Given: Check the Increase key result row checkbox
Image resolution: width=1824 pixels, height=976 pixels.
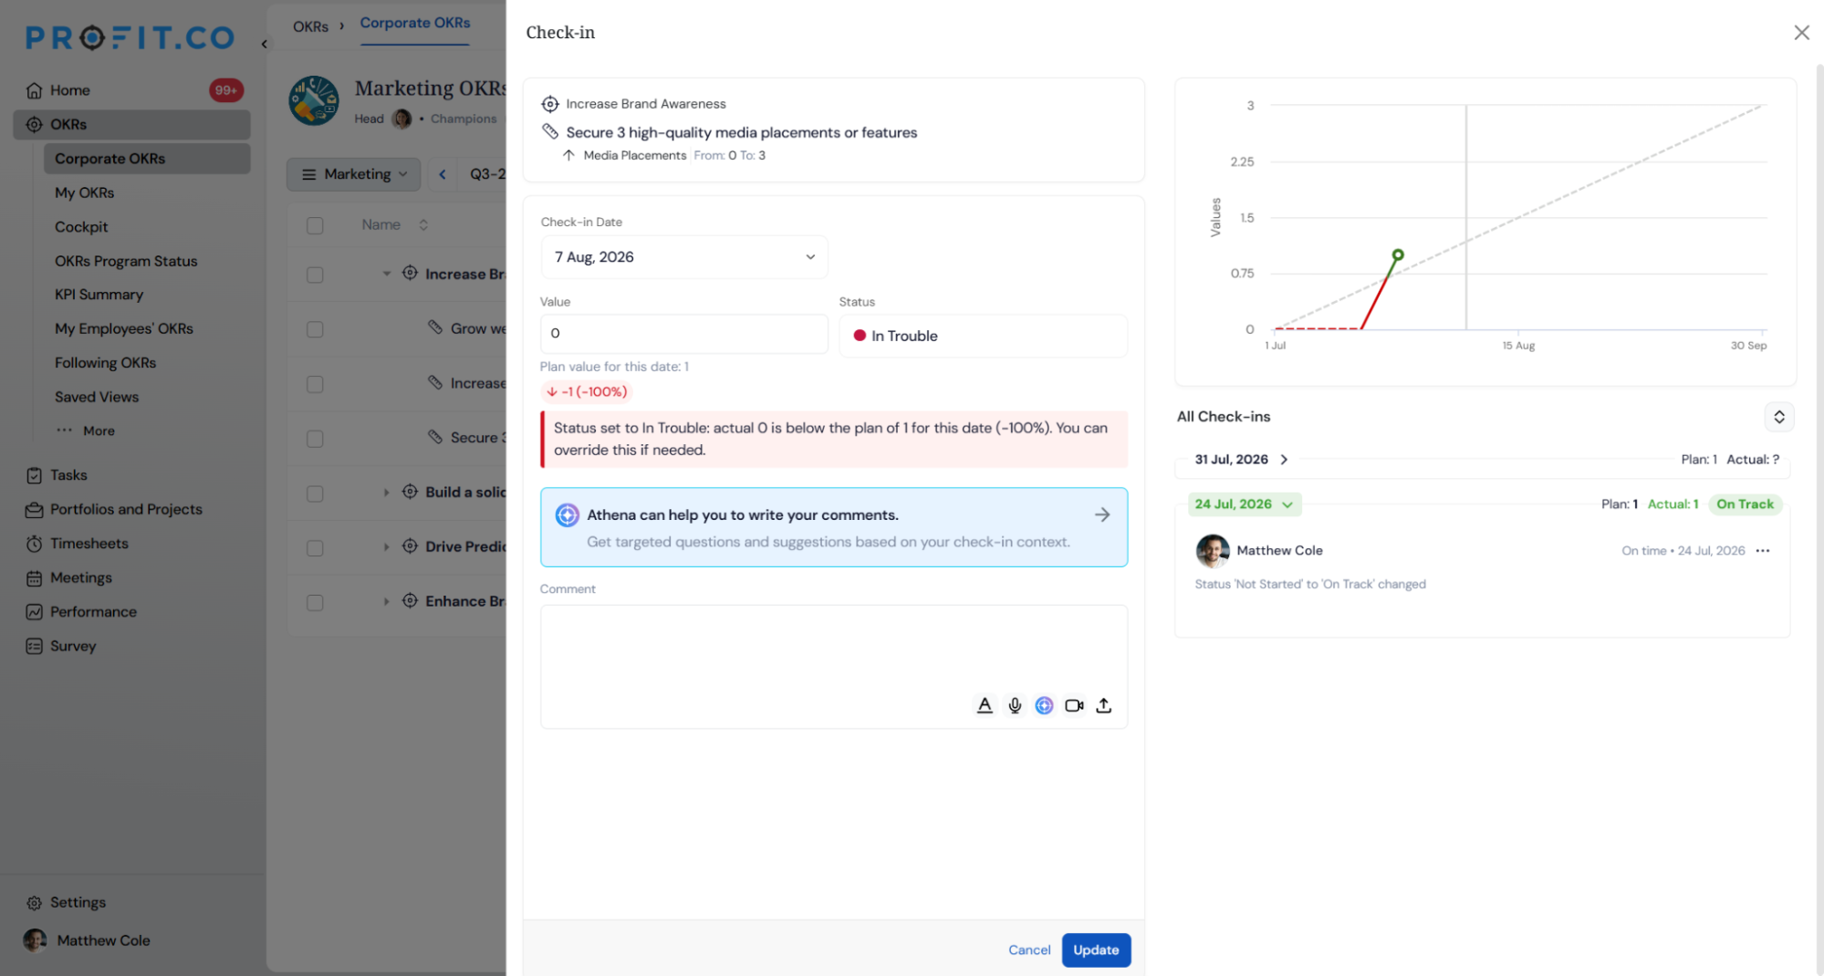Looking at the screenshot, I should click(x=315, y=384).
